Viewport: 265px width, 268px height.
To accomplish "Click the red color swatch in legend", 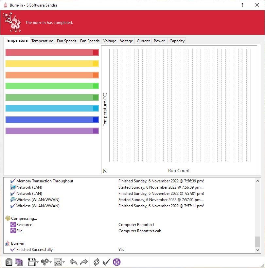I will tap(96, 52).
